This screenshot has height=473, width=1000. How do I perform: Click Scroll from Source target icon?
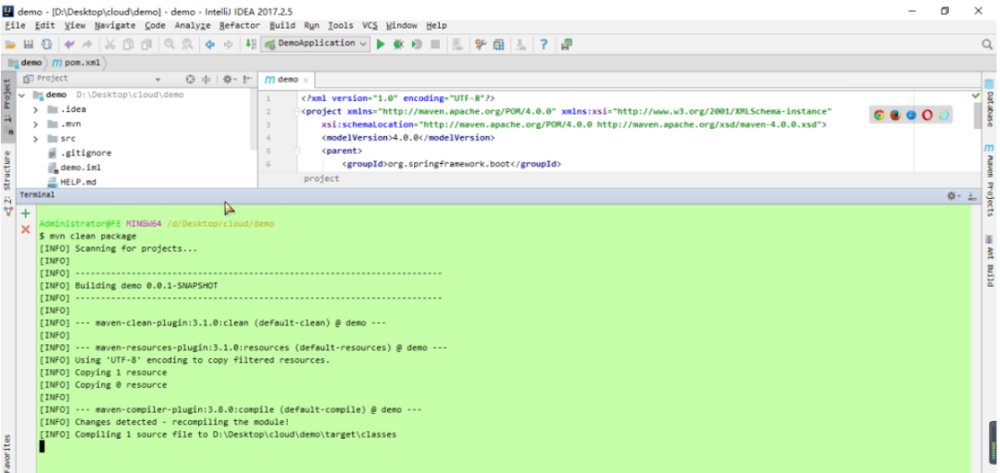pos(190,79)
